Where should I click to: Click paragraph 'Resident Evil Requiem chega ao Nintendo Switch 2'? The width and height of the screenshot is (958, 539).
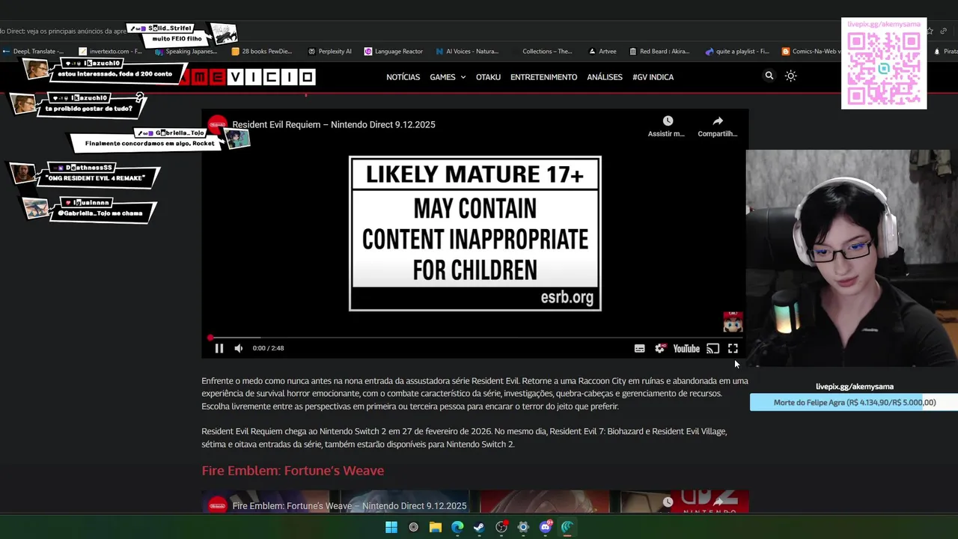click(464, 438)
